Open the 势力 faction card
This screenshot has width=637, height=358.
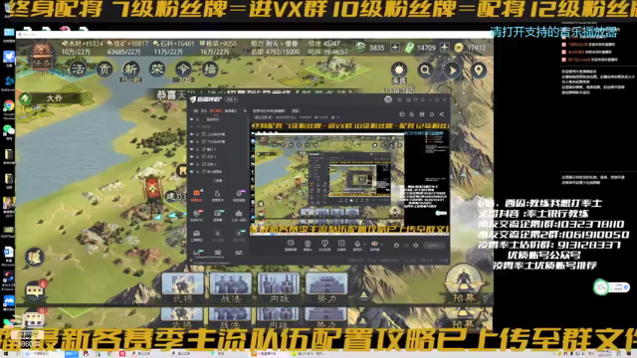coord(326,288)
